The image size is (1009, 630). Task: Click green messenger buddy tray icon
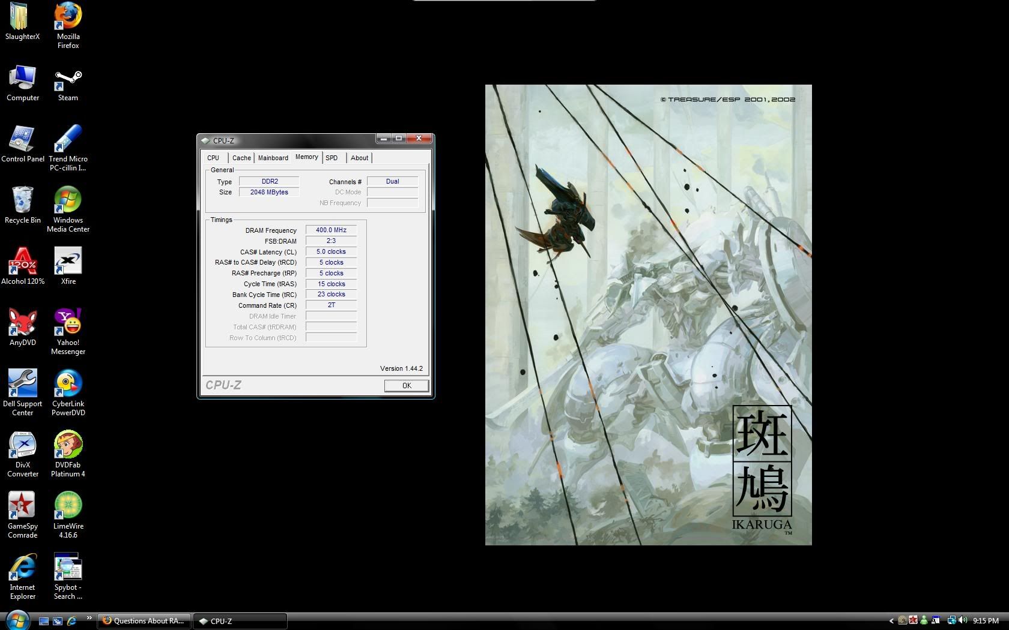tap(924, 620)
